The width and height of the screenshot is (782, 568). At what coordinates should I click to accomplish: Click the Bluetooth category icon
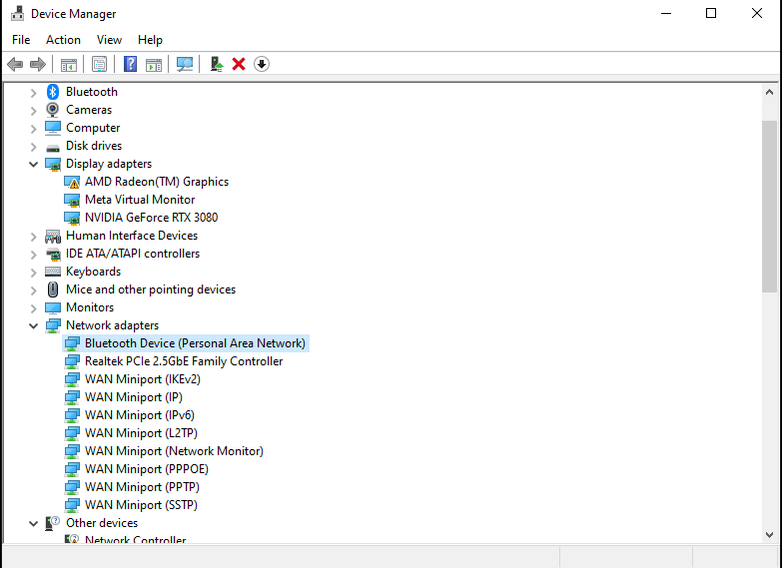click(53, 92)
